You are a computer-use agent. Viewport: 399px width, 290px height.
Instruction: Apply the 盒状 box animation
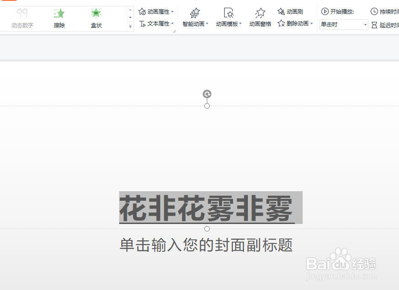tap(96, 18)
